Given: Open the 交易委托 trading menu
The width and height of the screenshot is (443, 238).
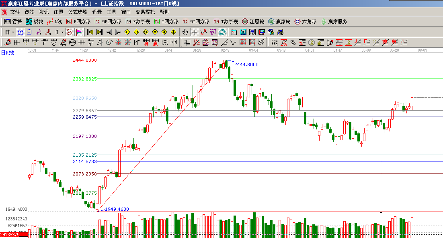Looking at the screenshot, I should [x=145, y=12].
